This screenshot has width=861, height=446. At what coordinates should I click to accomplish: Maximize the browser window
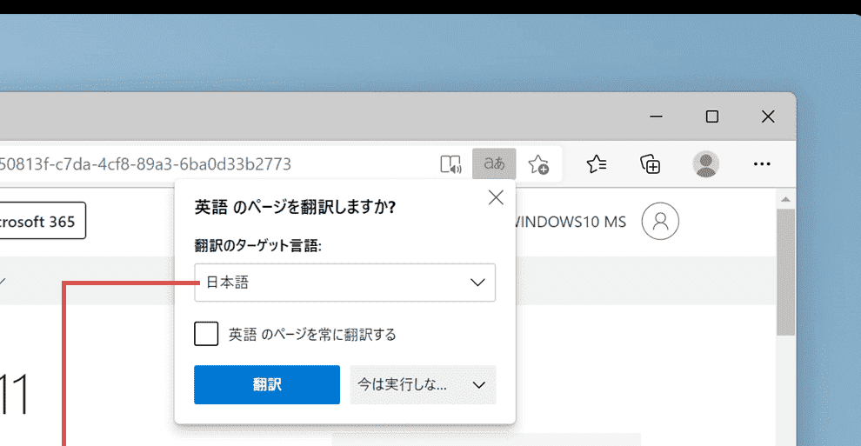(x=711, y=116)
